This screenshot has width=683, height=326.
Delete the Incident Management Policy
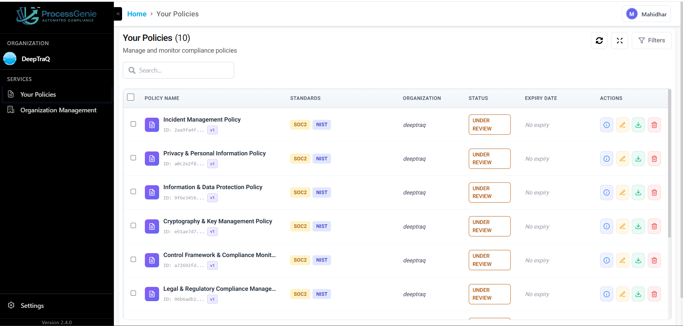pos(654,125)
